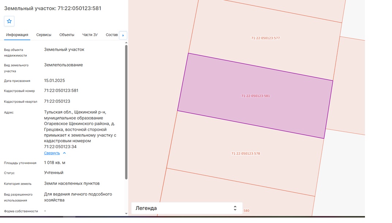
Task: Add parcel to favorites with star icon
Action: 9,21
